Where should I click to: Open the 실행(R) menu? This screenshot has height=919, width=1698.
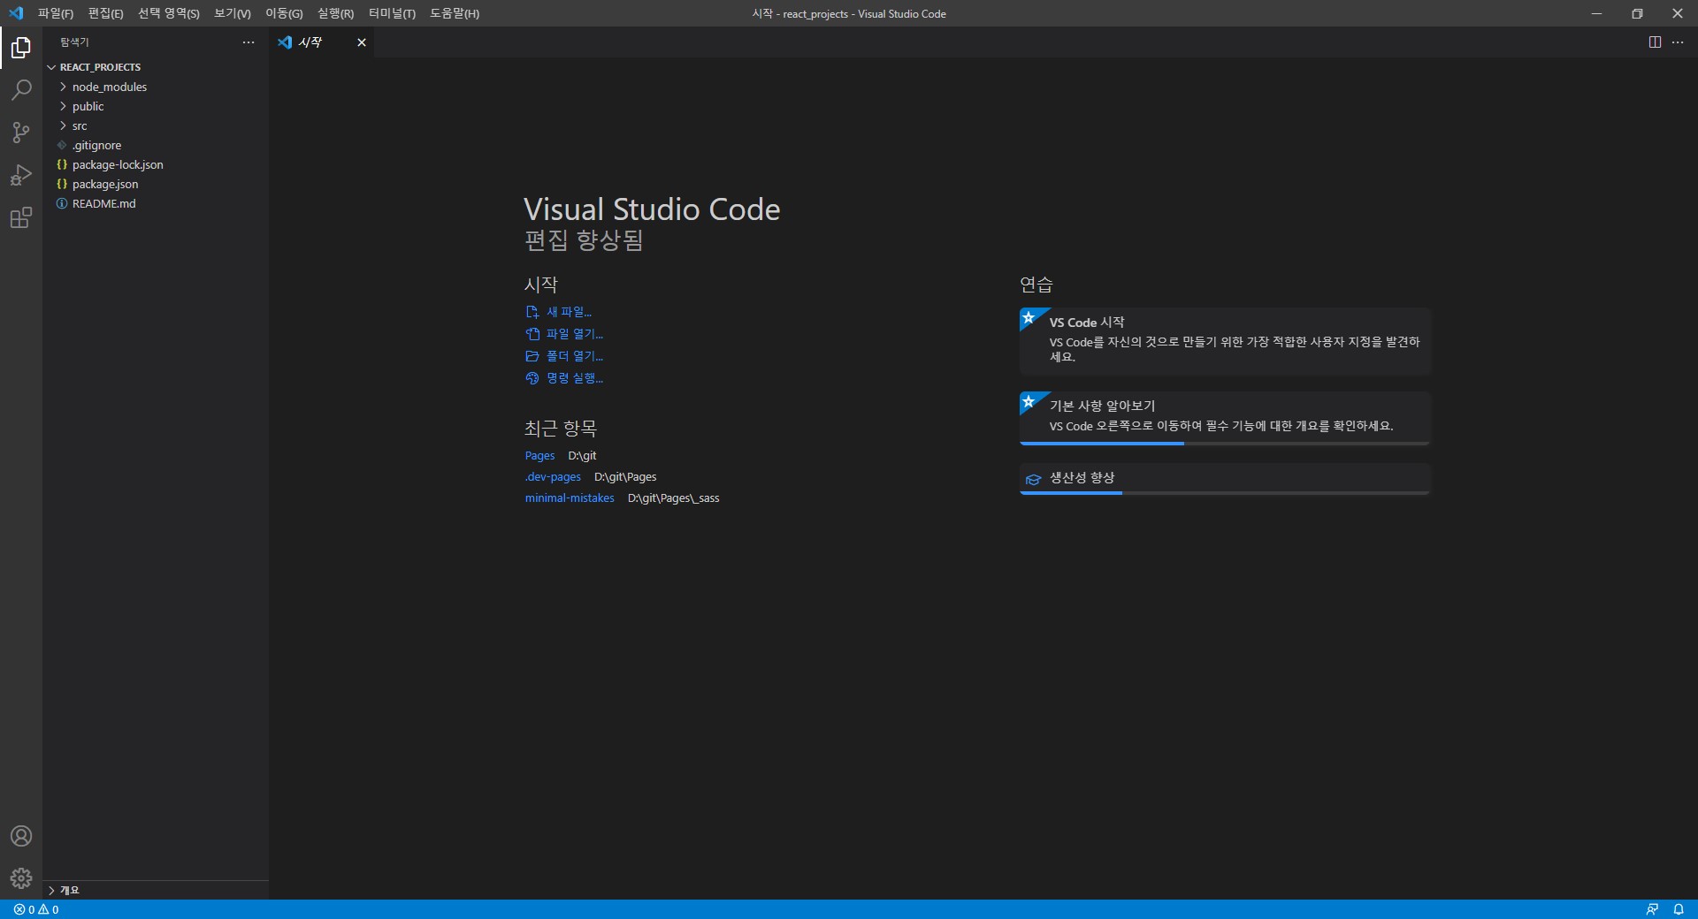(335, 13)
